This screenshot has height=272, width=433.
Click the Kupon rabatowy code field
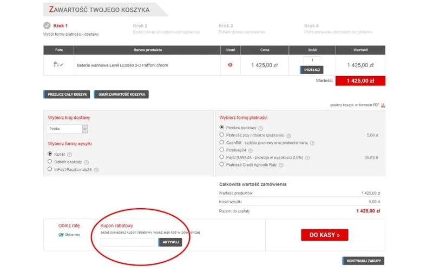pos(128,242)
